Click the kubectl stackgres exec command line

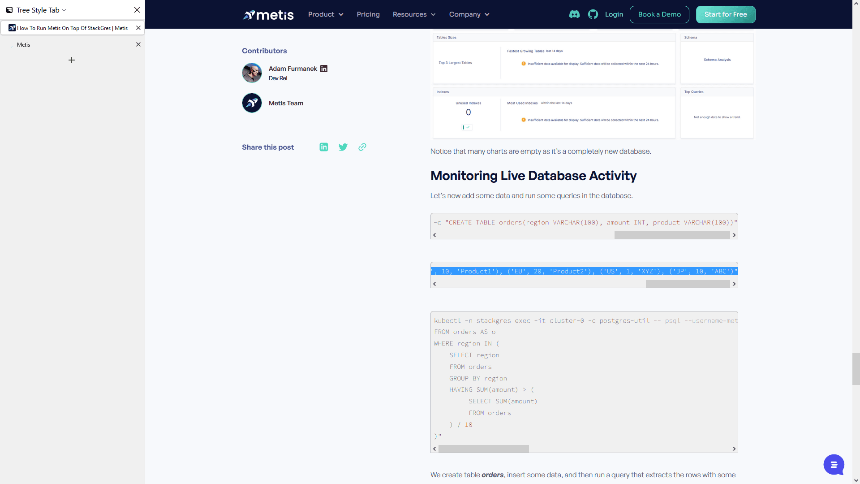(585, 320)
